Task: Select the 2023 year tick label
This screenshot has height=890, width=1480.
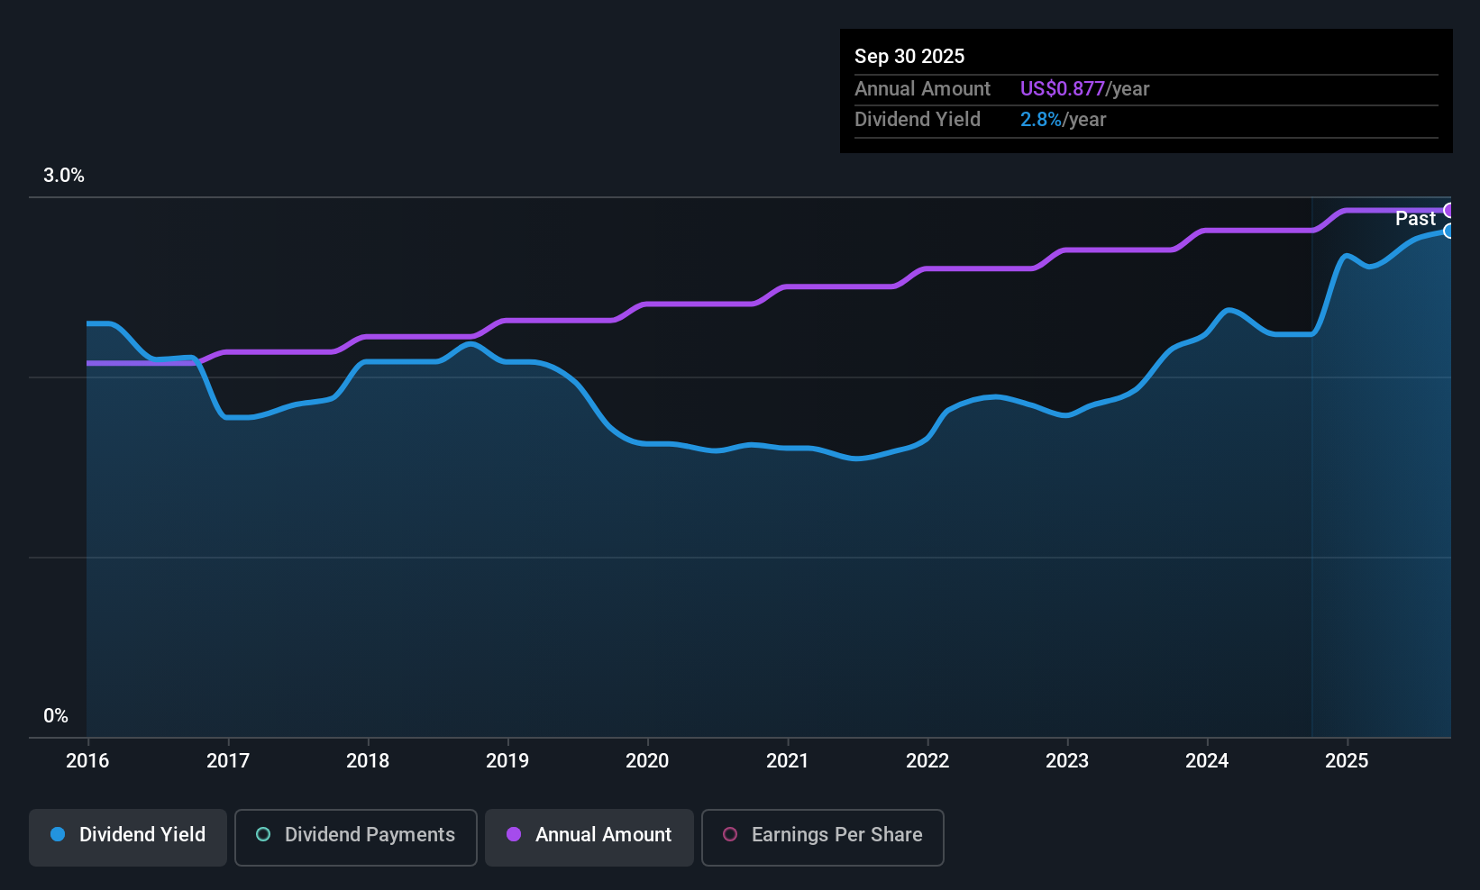Action: 1067,760
